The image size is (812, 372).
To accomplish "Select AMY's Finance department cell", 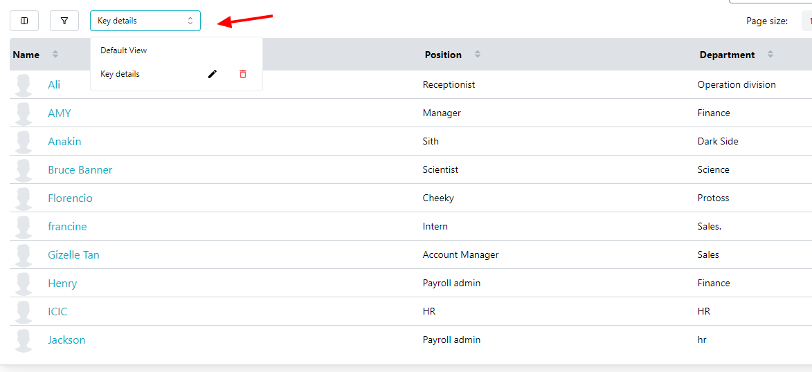I will (714, 113).
